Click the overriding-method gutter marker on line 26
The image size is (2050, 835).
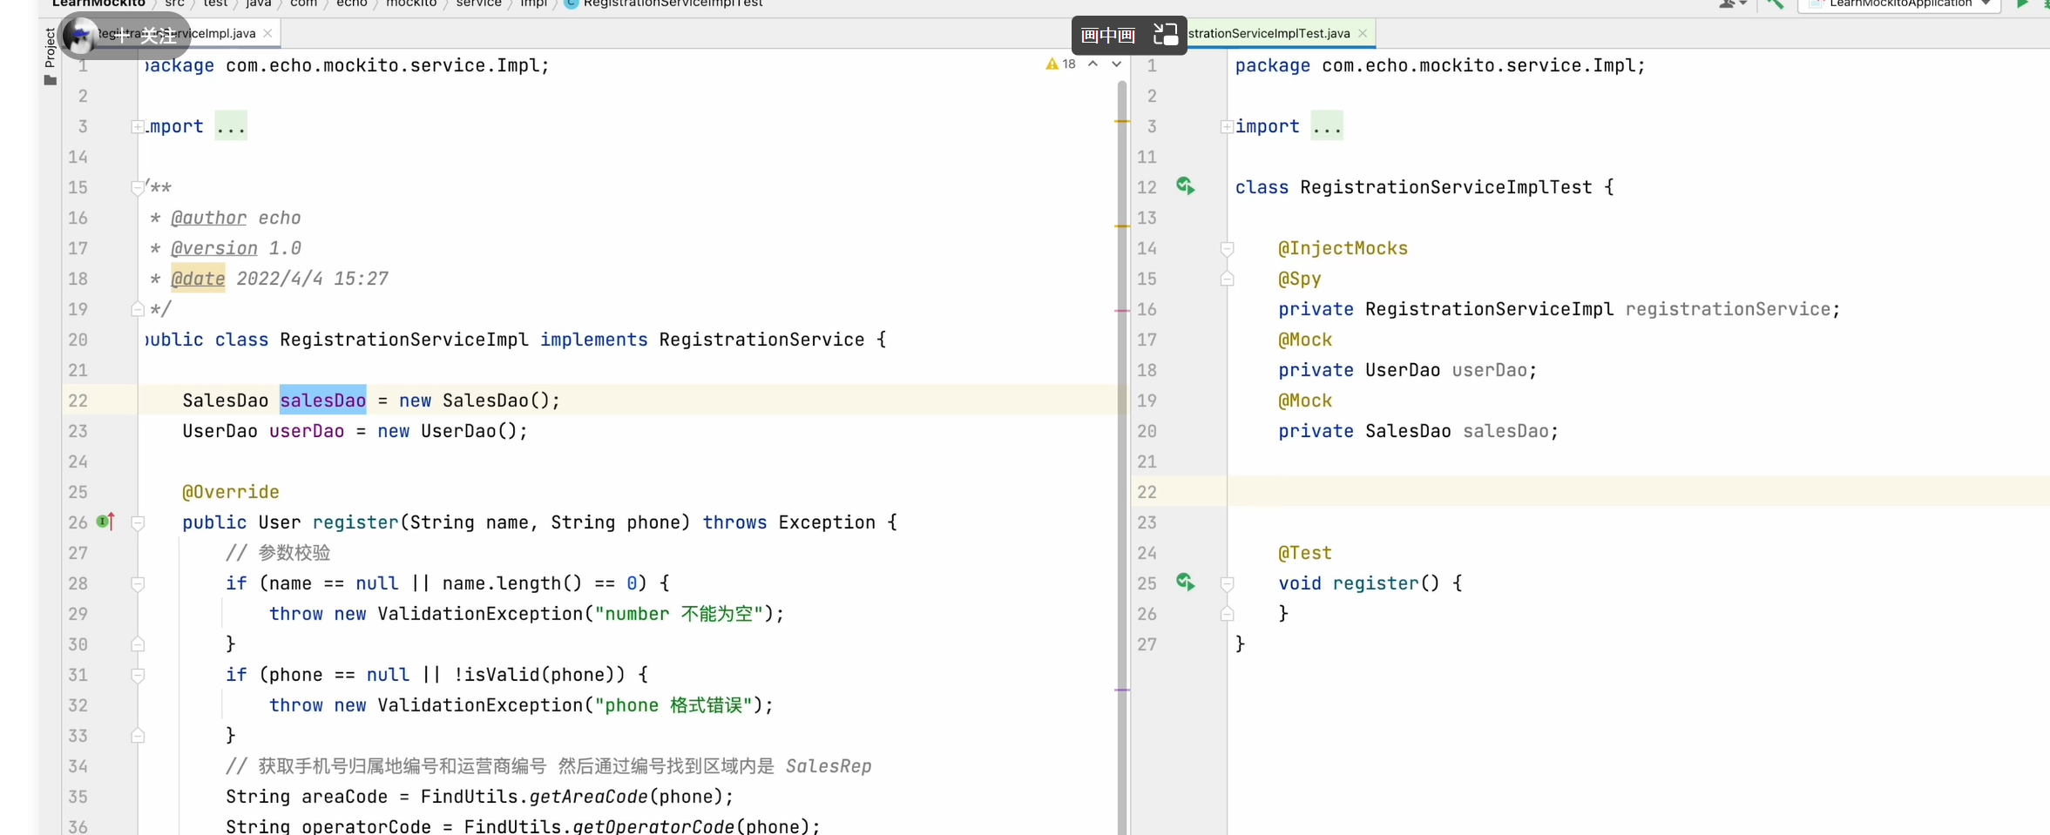tap(104, 522)
